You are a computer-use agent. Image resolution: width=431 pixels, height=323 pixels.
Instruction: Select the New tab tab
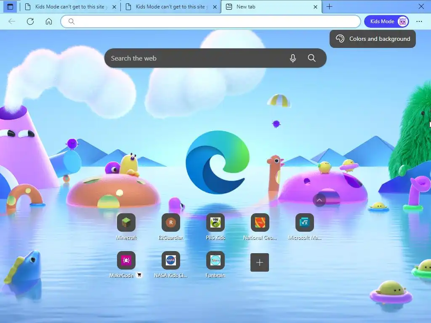pyautogui.click(x=271, y=7)
